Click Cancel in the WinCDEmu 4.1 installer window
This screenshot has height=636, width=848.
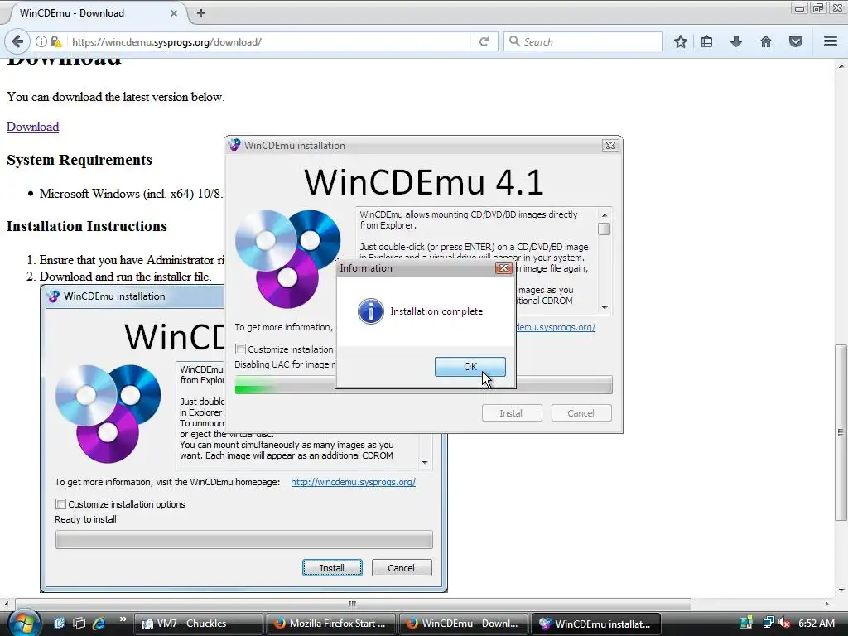[581, 413]
